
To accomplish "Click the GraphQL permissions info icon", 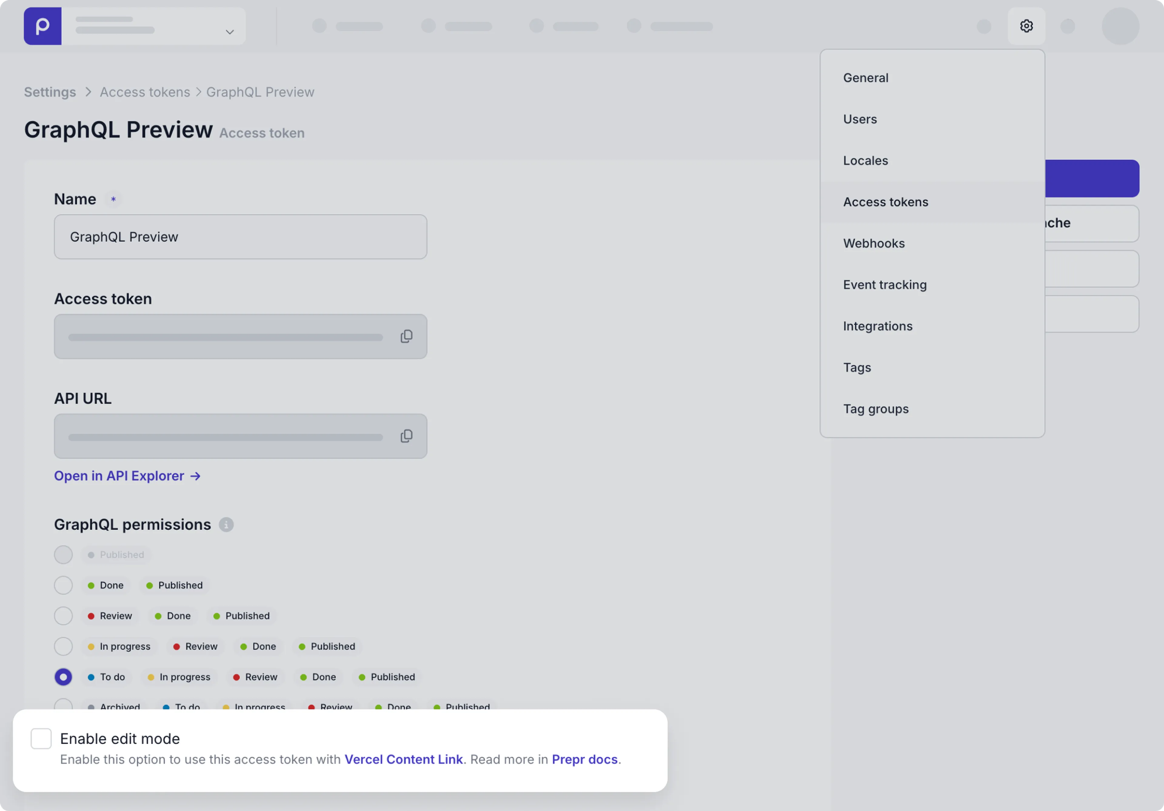I will pos(226,525).
